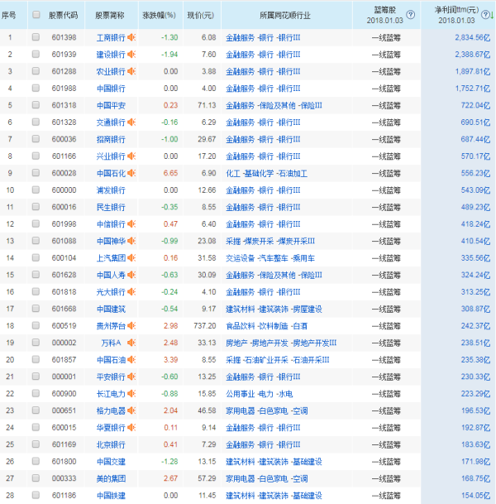Viewport: 496px width, 504px height.
Task: Click speaker icon next to 万科A
Action: (131, 343)
